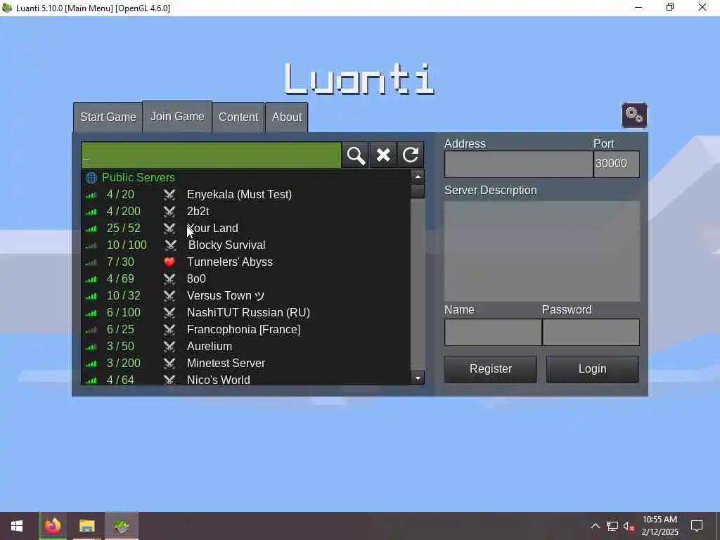Click server list scroll up arrow

click(x=418, y=176)
